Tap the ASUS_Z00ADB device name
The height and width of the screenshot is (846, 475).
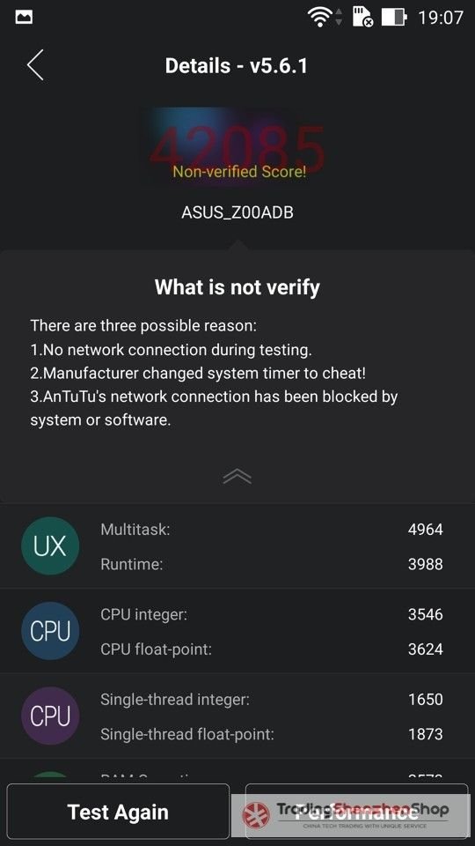237,212
